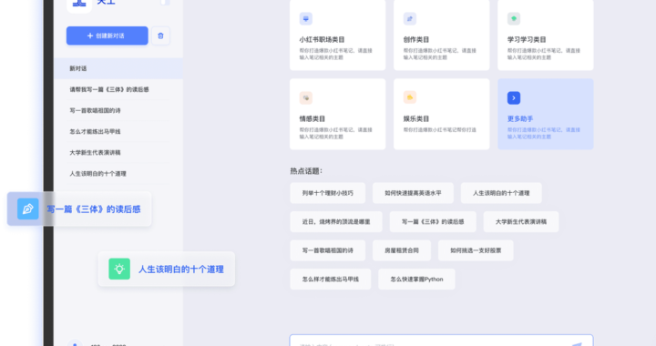Choose hot topic 列举十个理财小技巧
This screenshot has height=346, width=656.
(x=328, y=193)
